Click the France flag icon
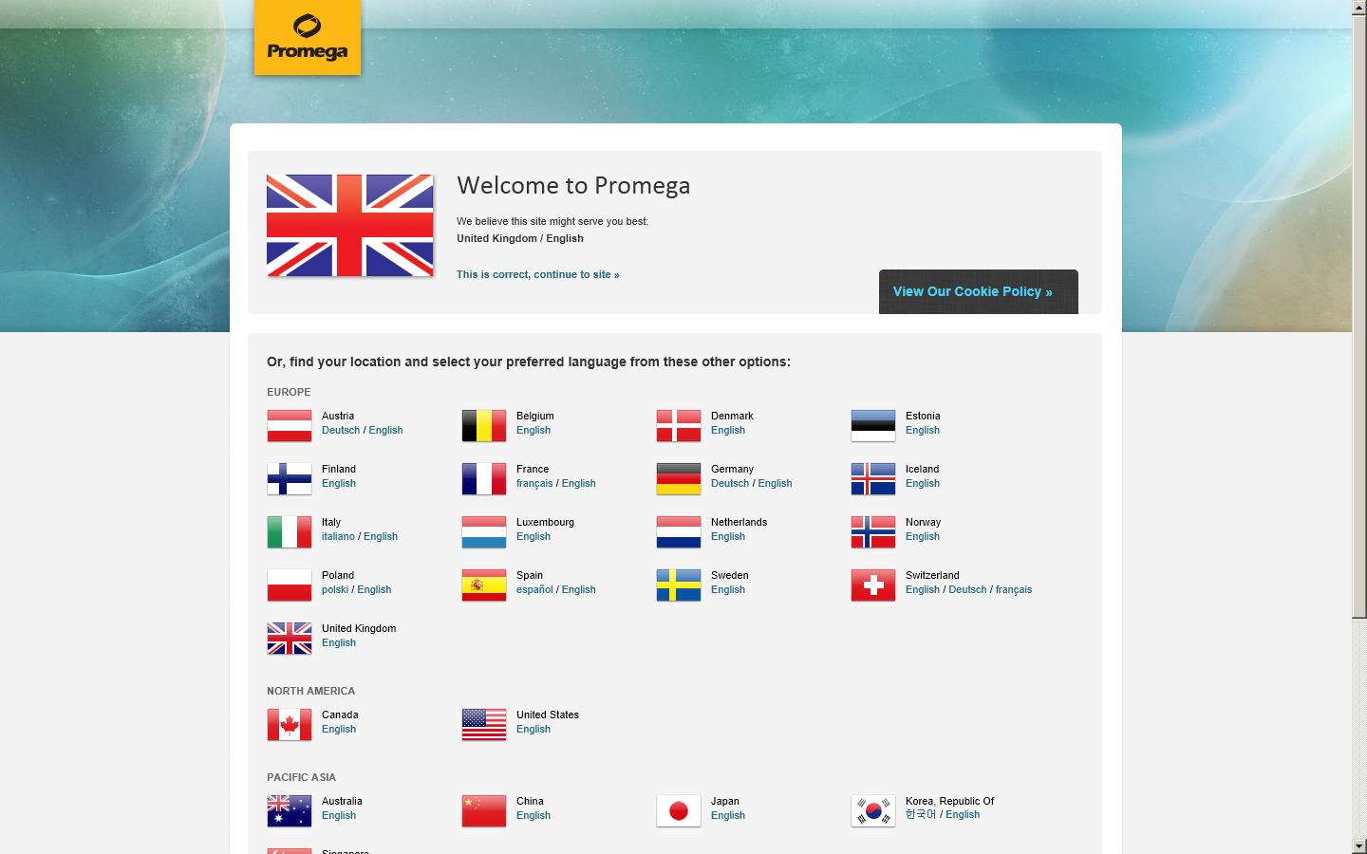The width and height of the screenshot is (1367, 854). 483,479
